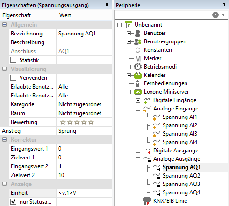This screenshot has width=229, height=206.
Task: Open the Kategorie value Nicht zugeordnet
Action: (x=84, y=104)
